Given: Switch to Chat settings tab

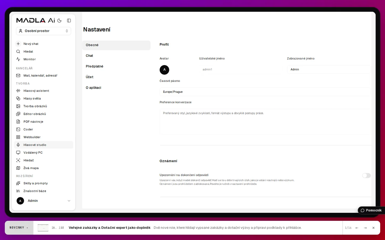Looking at the screenshot, I should 116,56.
